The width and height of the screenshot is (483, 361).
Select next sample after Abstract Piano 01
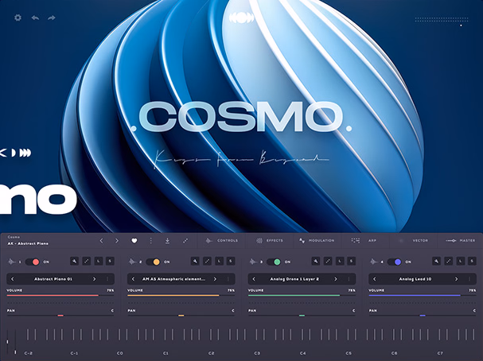pos(94,279)
